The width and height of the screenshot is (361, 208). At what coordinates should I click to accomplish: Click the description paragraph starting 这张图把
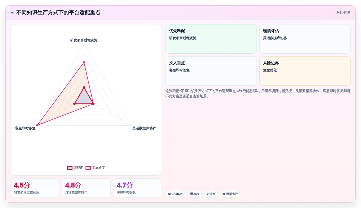258,94
